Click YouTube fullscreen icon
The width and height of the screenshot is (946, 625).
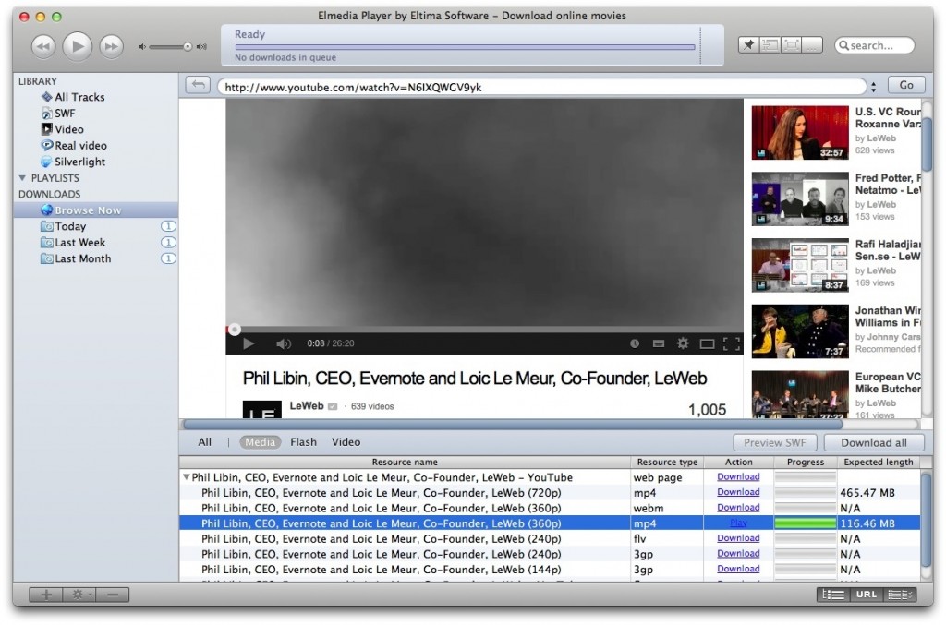(x=732, y=343)
